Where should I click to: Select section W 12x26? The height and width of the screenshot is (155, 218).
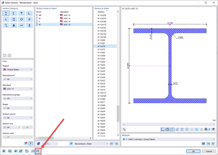pyautogui.click(x=105, y=77)
